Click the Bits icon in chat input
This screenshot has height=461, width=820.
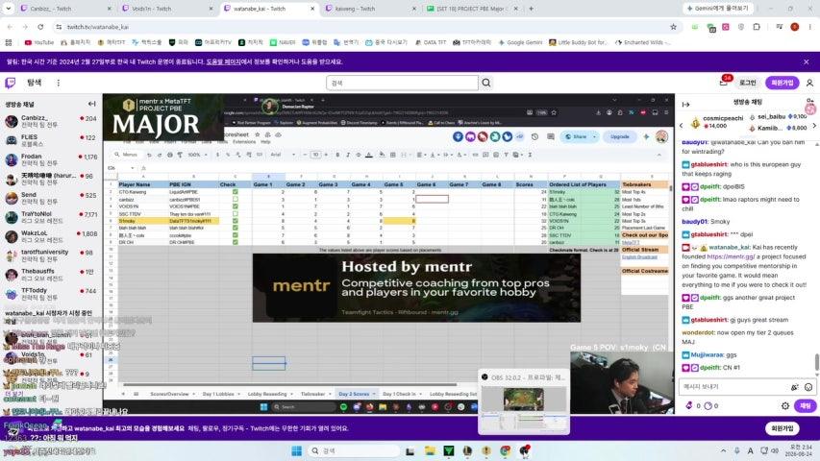[794, 387]
